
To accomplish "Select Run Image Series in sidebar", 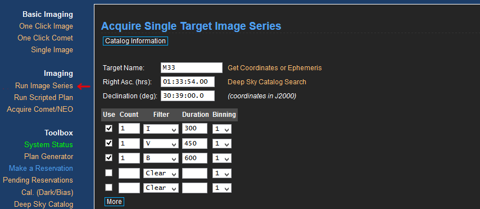I will (44, 86).
